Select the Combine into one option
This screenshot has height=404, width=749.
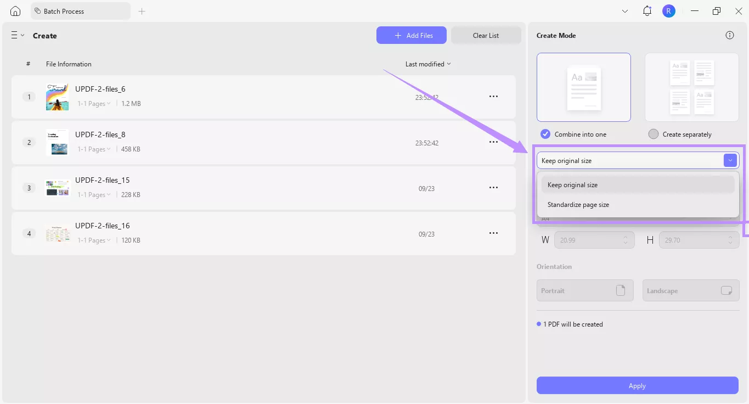(x=545, y=133)
